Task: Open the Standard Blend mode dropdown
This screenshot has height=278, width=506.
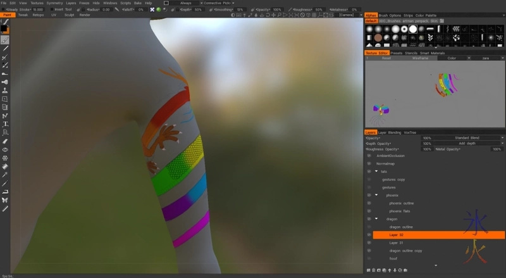Action: [467, 137]
